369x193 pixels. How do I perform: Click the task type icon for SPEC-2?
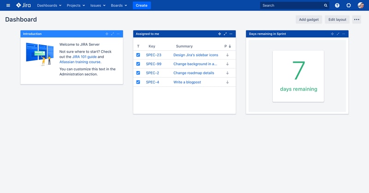(x=138, y=73)
